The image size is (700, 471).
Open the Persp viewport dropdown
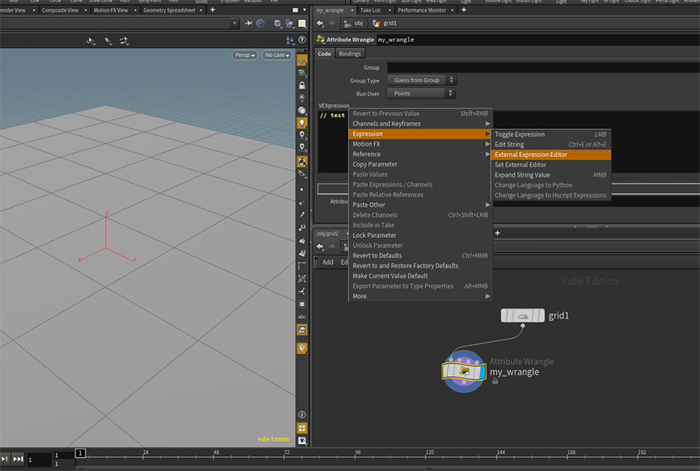(244, 55)
